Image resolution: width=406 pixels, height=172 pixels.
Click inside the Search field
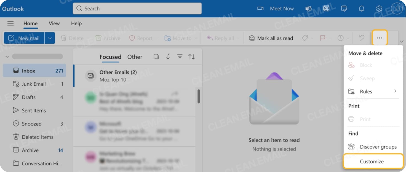point(137,9)
